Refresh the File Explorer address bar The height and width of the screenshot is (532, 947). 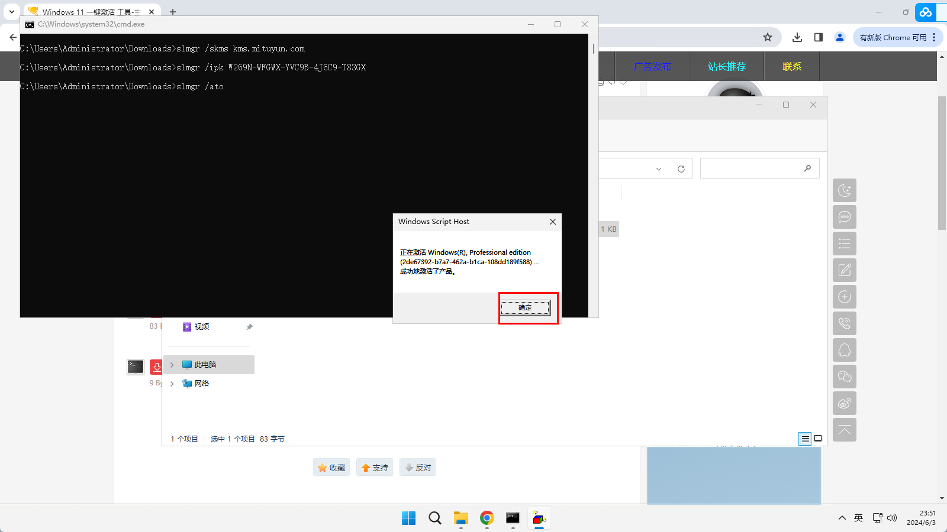click(681, 169)
